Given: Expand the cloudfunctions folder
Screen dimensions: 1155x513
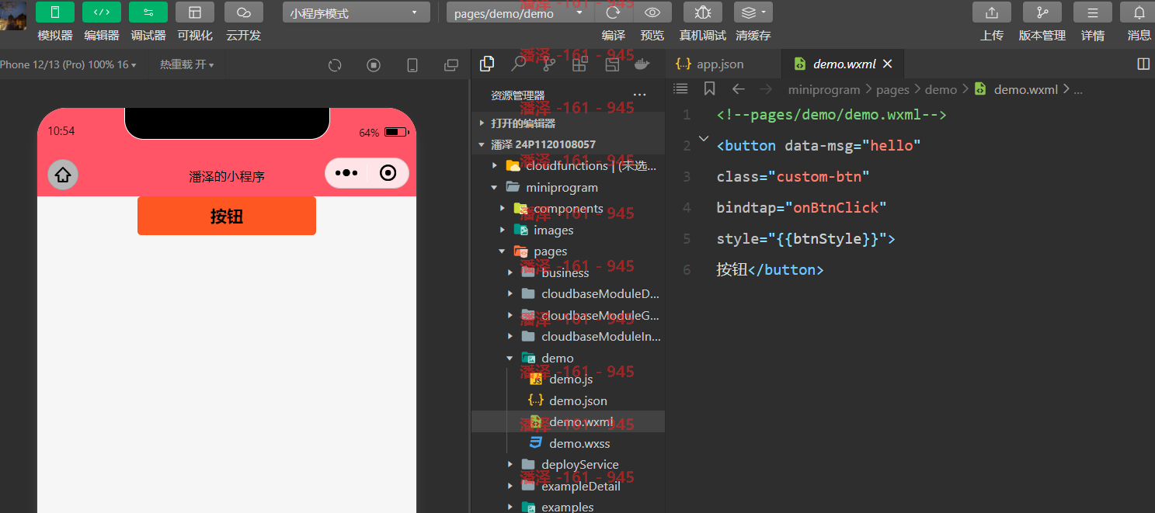Looking at the screenshot, I should [568, 165].
